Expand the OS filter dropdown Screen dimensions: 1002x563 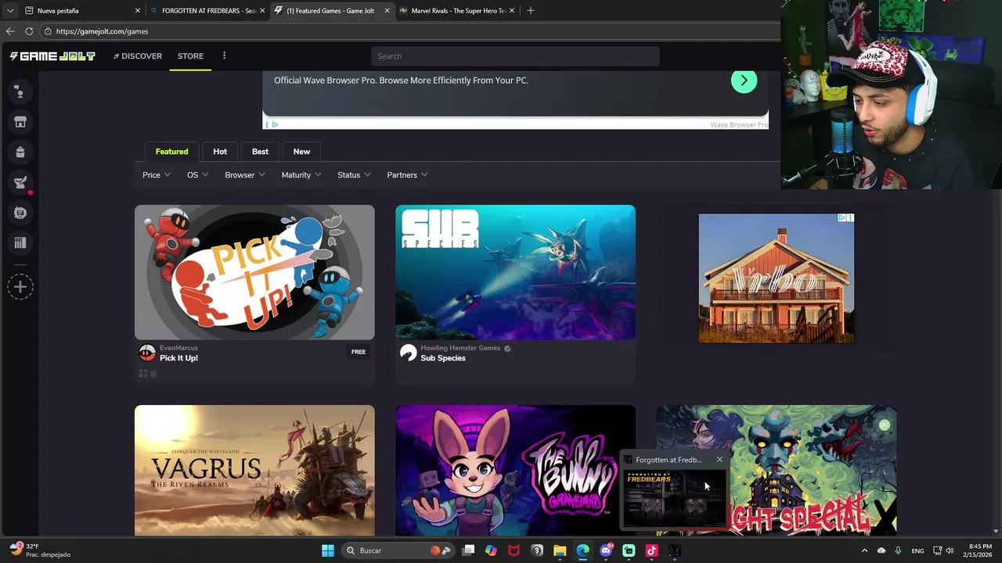click(197, 175)
